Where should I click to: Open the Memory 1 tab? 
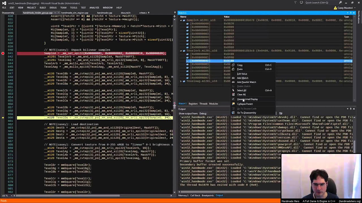coord(183,195)
